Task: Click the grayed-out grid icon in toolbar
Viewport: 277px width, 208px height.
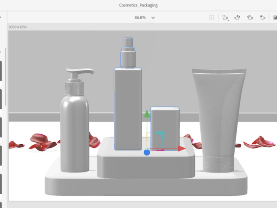Action: coord(212,17)
